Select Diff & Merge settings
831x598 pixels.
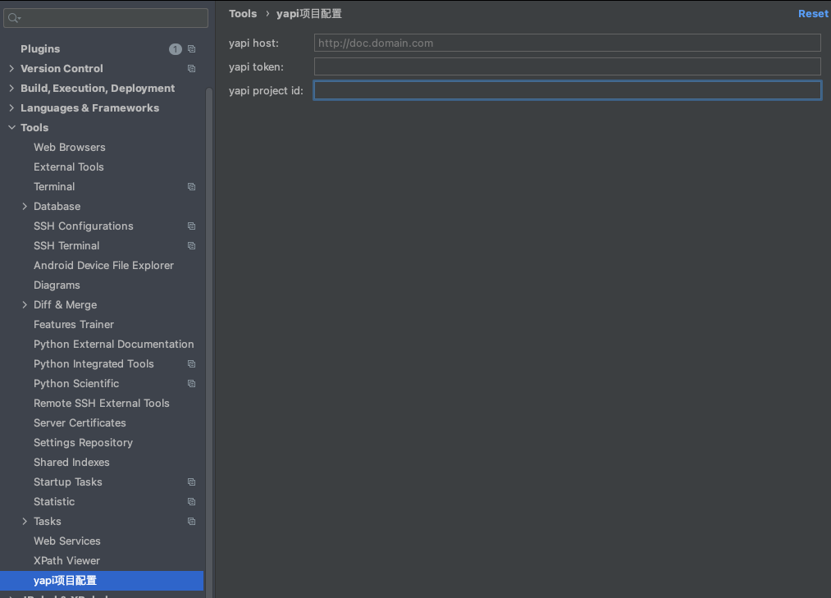click(x=65, y=305)
